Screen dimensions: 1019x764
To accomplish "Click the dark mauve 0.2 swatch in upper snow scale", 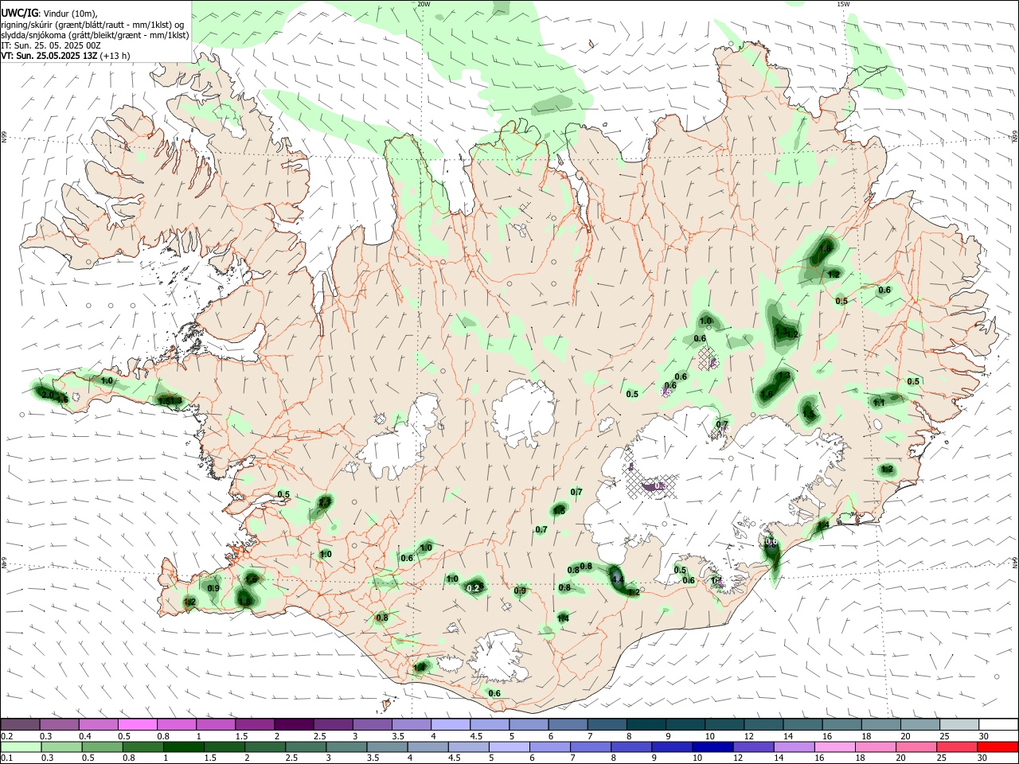I will coord(20,724).
